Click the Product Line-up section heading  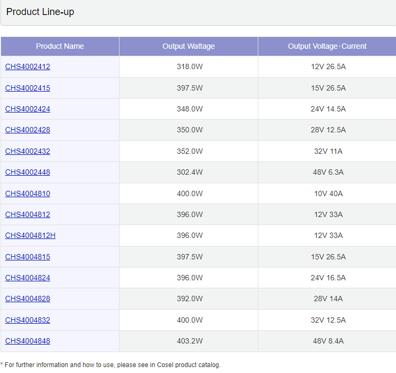coord(40,12)
